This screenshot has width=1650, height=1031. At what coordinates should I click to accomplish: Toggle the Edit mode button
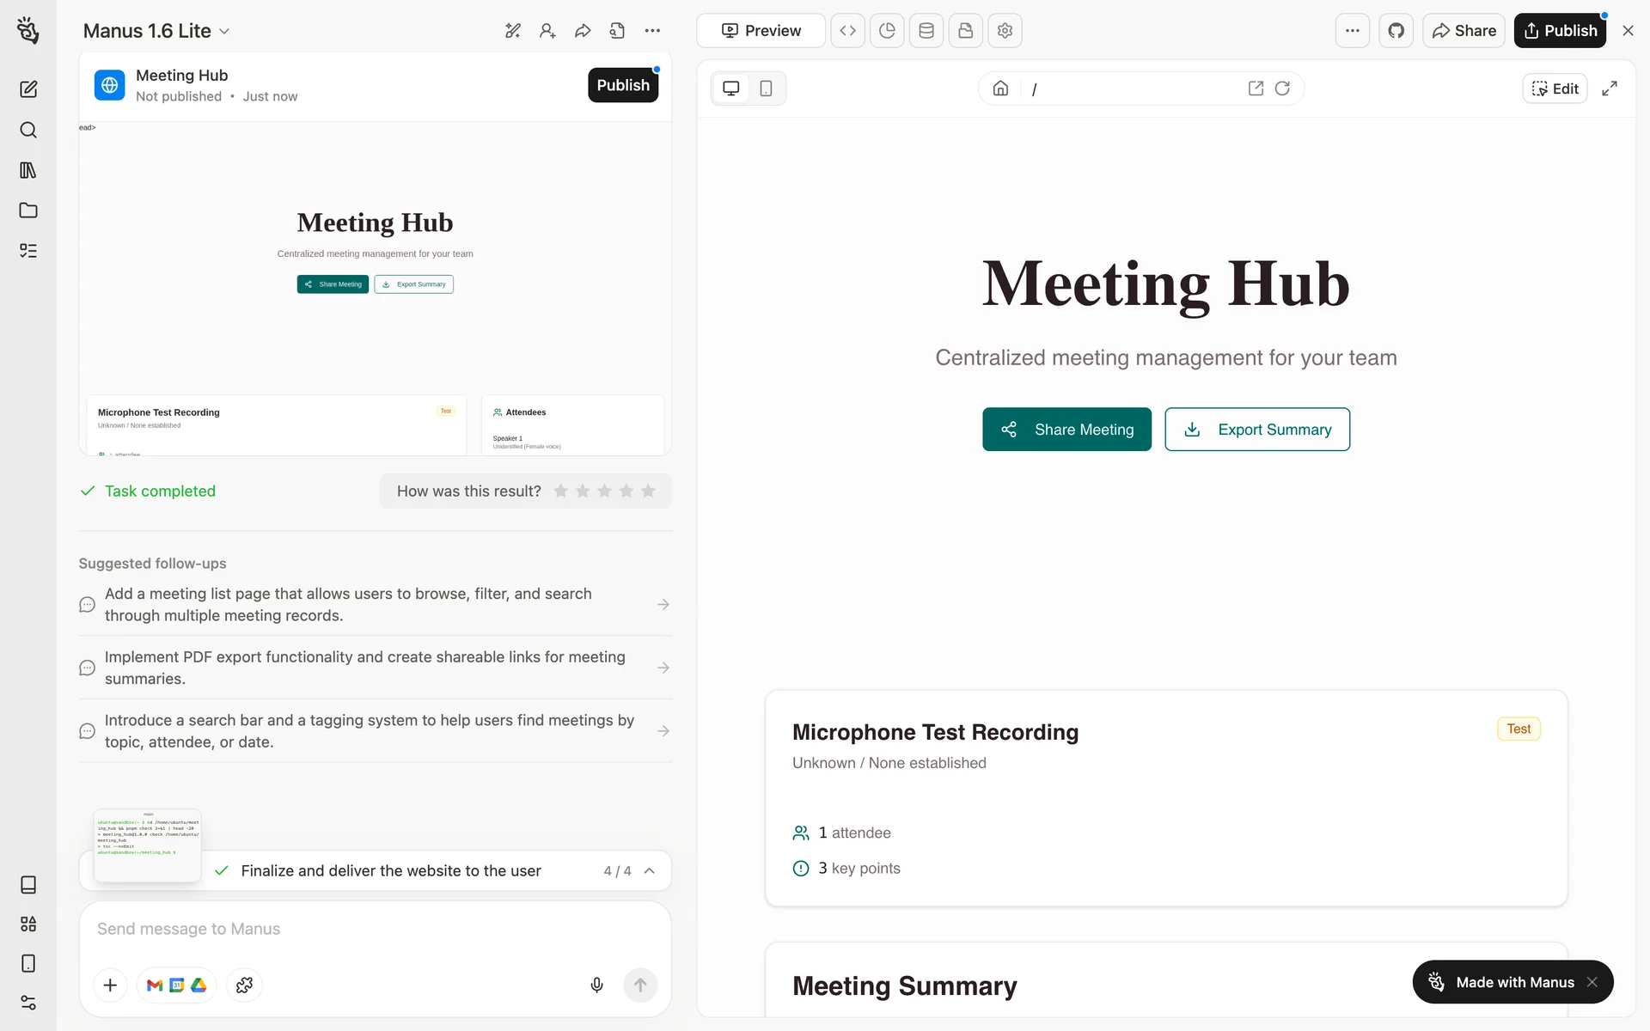[1555, 88]
